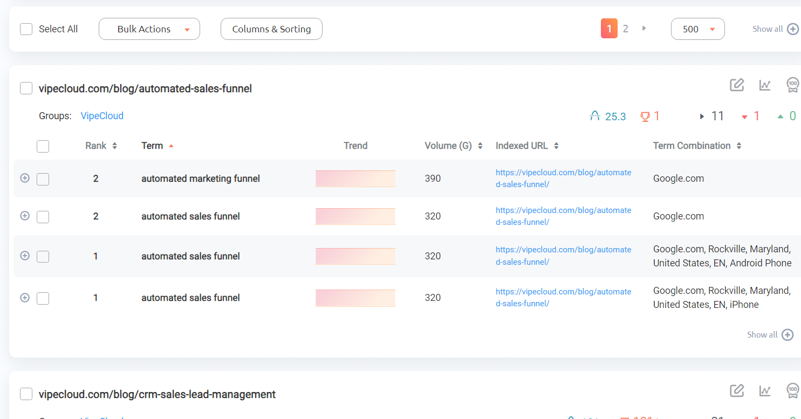Click Term Combination text ending Android Phone
Viewport: 801px width, 419px height.
(x=722, y=256)
